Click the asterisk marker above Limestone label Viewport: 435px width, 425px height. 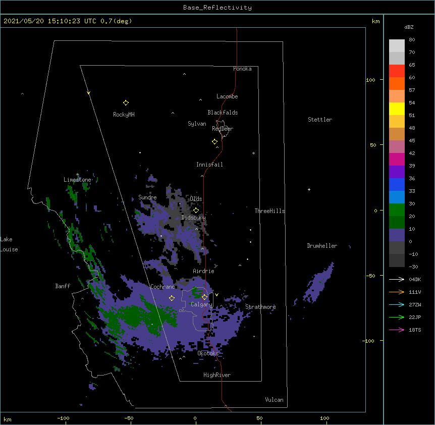pyautogui.click(x=78, y=175)
